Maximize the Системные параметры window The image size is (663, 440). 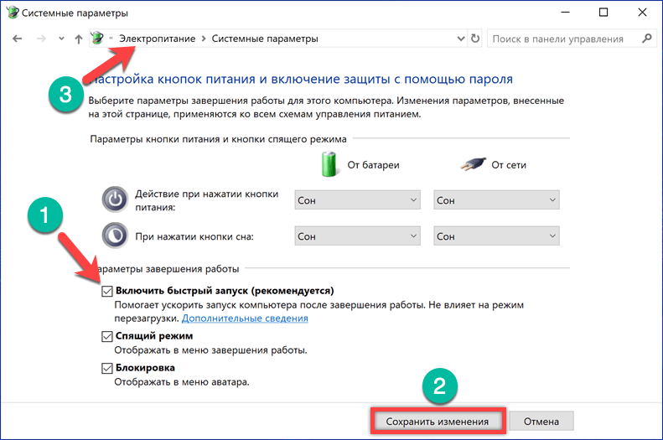tap(603, 13)
